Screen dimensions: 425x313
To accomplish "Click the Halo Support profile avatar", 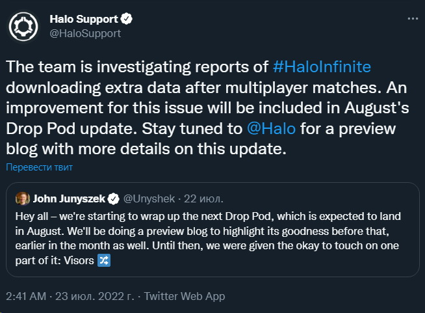I will point(25,26).
